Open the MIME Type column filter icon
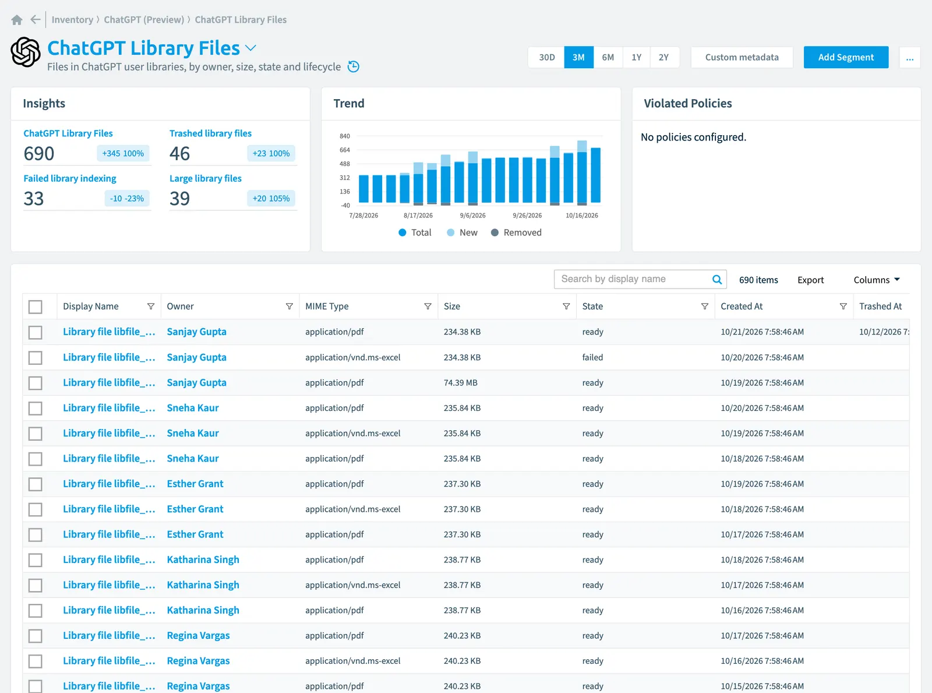Screen dimensions: 932x693 [428, 307]
